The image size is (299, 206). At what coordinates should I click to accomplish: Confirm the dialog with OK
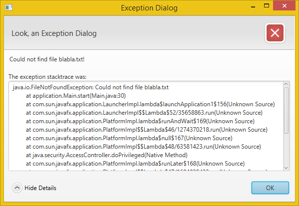270,188
